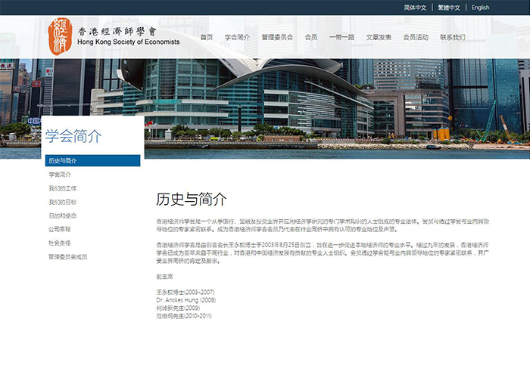Screen dimensions: 530x378
Task: Open 我们的工作 sidebar link
Action: 63,188
